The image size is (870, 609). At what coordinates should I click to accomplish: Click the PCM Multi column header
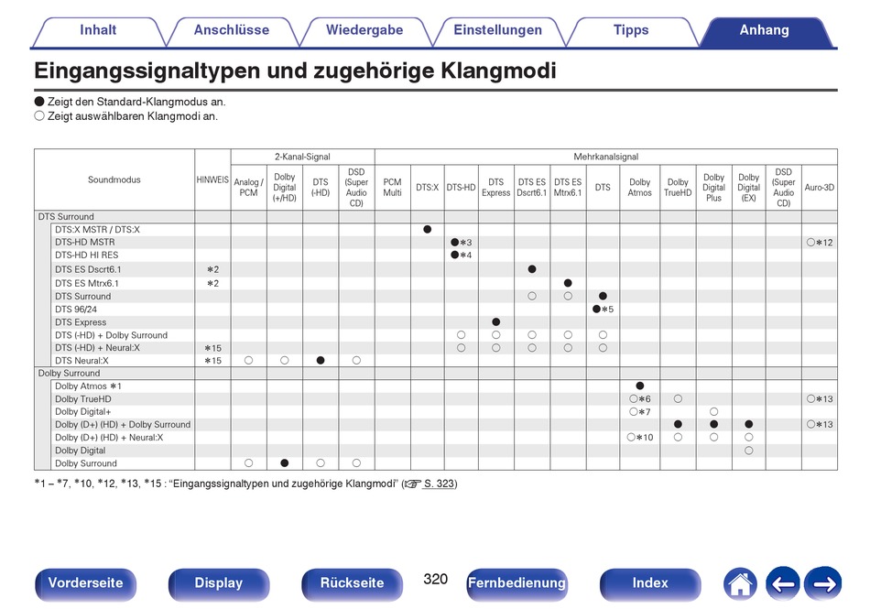[x=392, y=188]
